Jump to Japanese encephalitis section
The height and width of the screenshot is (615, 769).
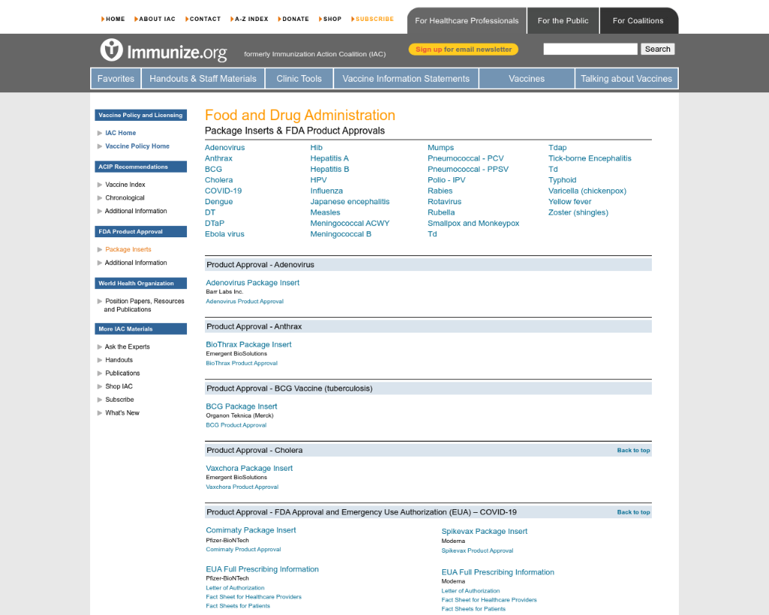pyautogui.click(x=350, y=201)
